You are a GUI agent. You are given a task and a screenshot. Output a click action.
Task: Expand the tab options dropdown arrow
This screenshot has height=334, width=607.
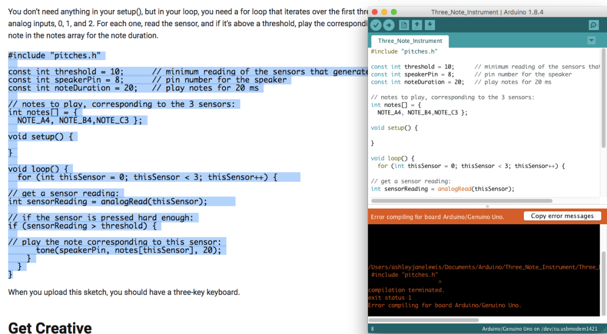pos(591,41)
